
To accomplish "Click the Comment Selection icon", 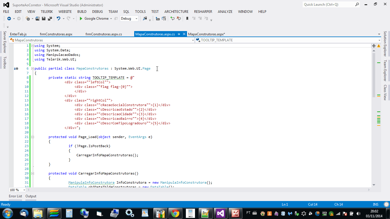I will tap(172, 19).
